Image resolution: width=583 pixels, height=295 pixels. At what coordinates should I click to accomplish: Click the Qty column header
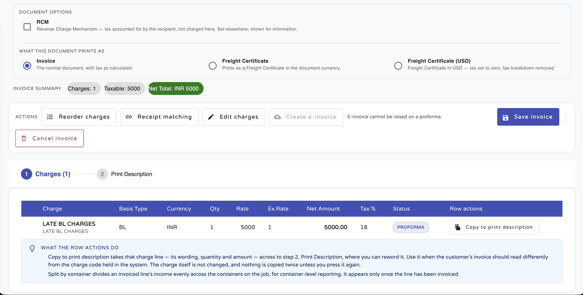click(215, 209)
